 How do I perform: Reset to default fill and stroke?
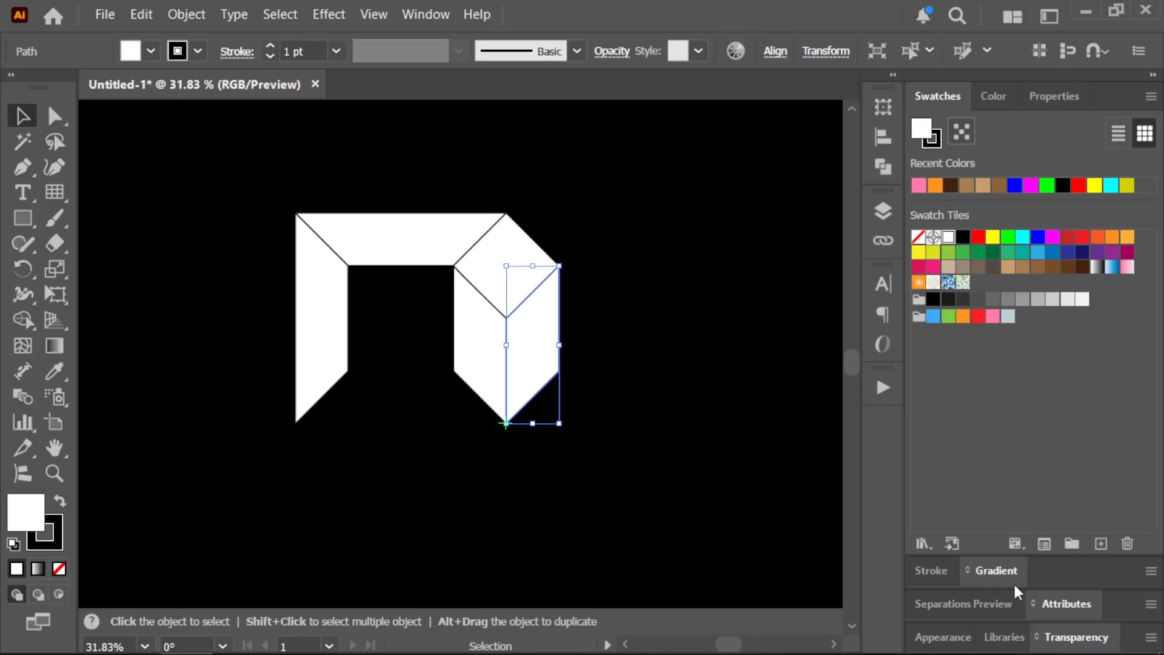click(13, 544)
